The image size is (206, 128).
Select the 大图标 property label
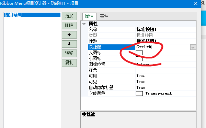coord(95,53)
